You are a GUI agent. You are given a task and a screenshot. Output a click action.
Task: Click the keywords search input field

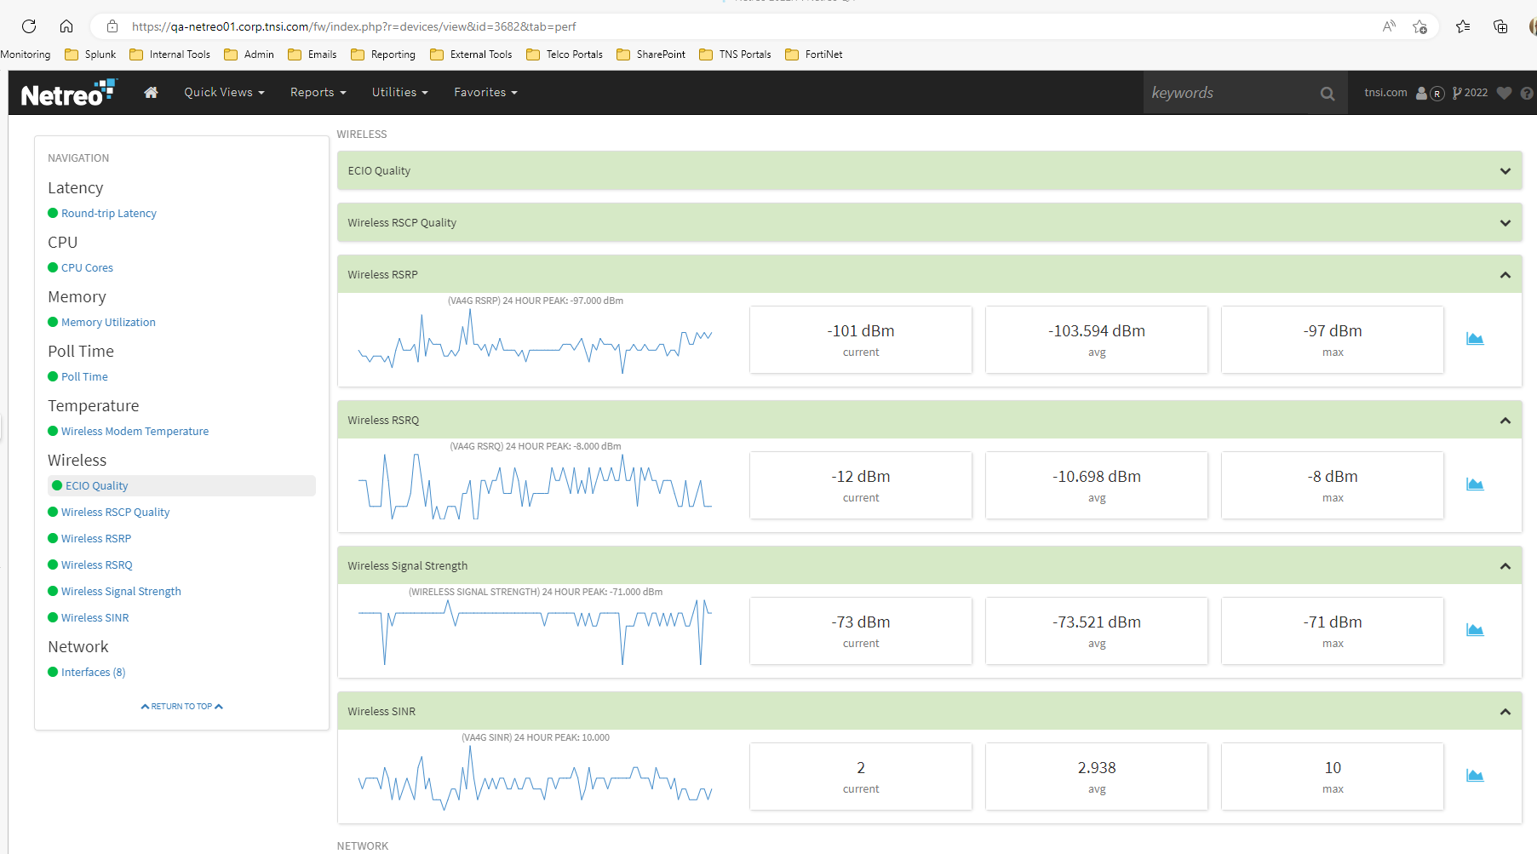(1227, 93)
